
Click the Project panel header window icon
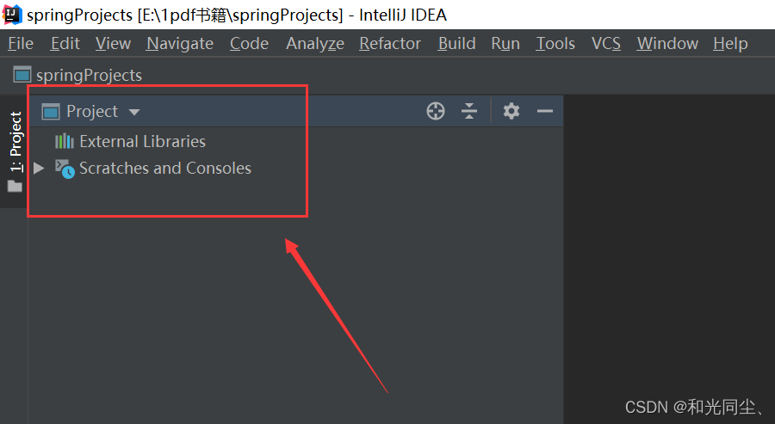tap(51, 112)
